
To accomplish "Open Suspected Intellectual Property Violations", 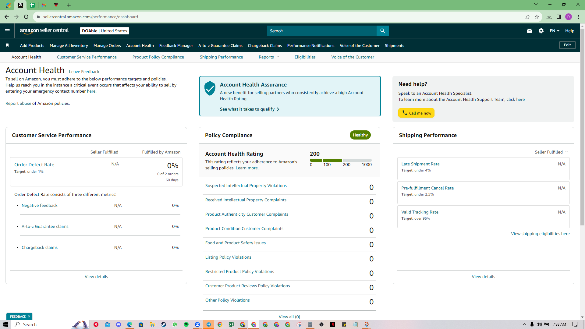I will point(246,186).
